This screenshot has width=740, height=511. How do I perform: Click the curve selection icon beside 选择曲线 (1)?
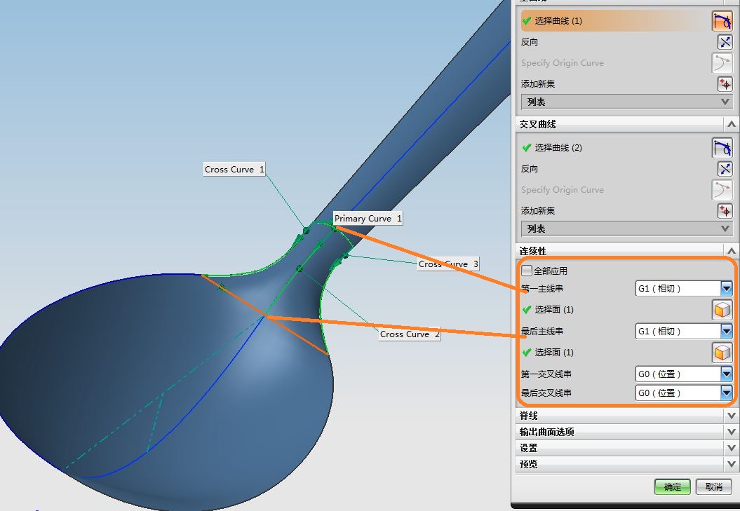722,21
